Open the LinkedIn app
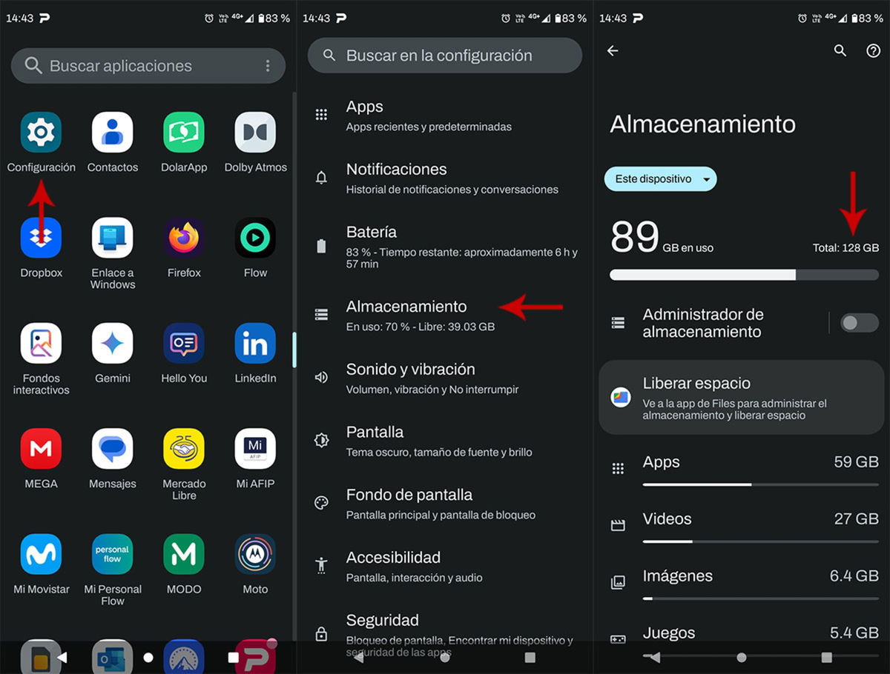This screenshot has width=890, height=674. [255, 344]
